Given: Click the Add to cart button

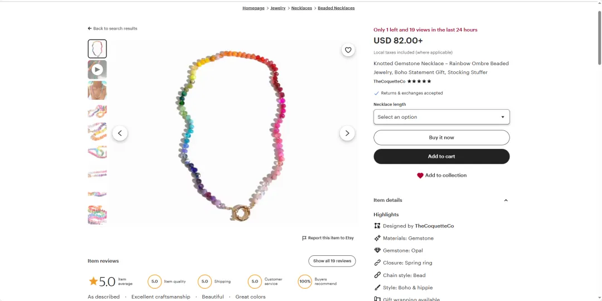Looking at the screenshot, I should [x=441, y=157].
